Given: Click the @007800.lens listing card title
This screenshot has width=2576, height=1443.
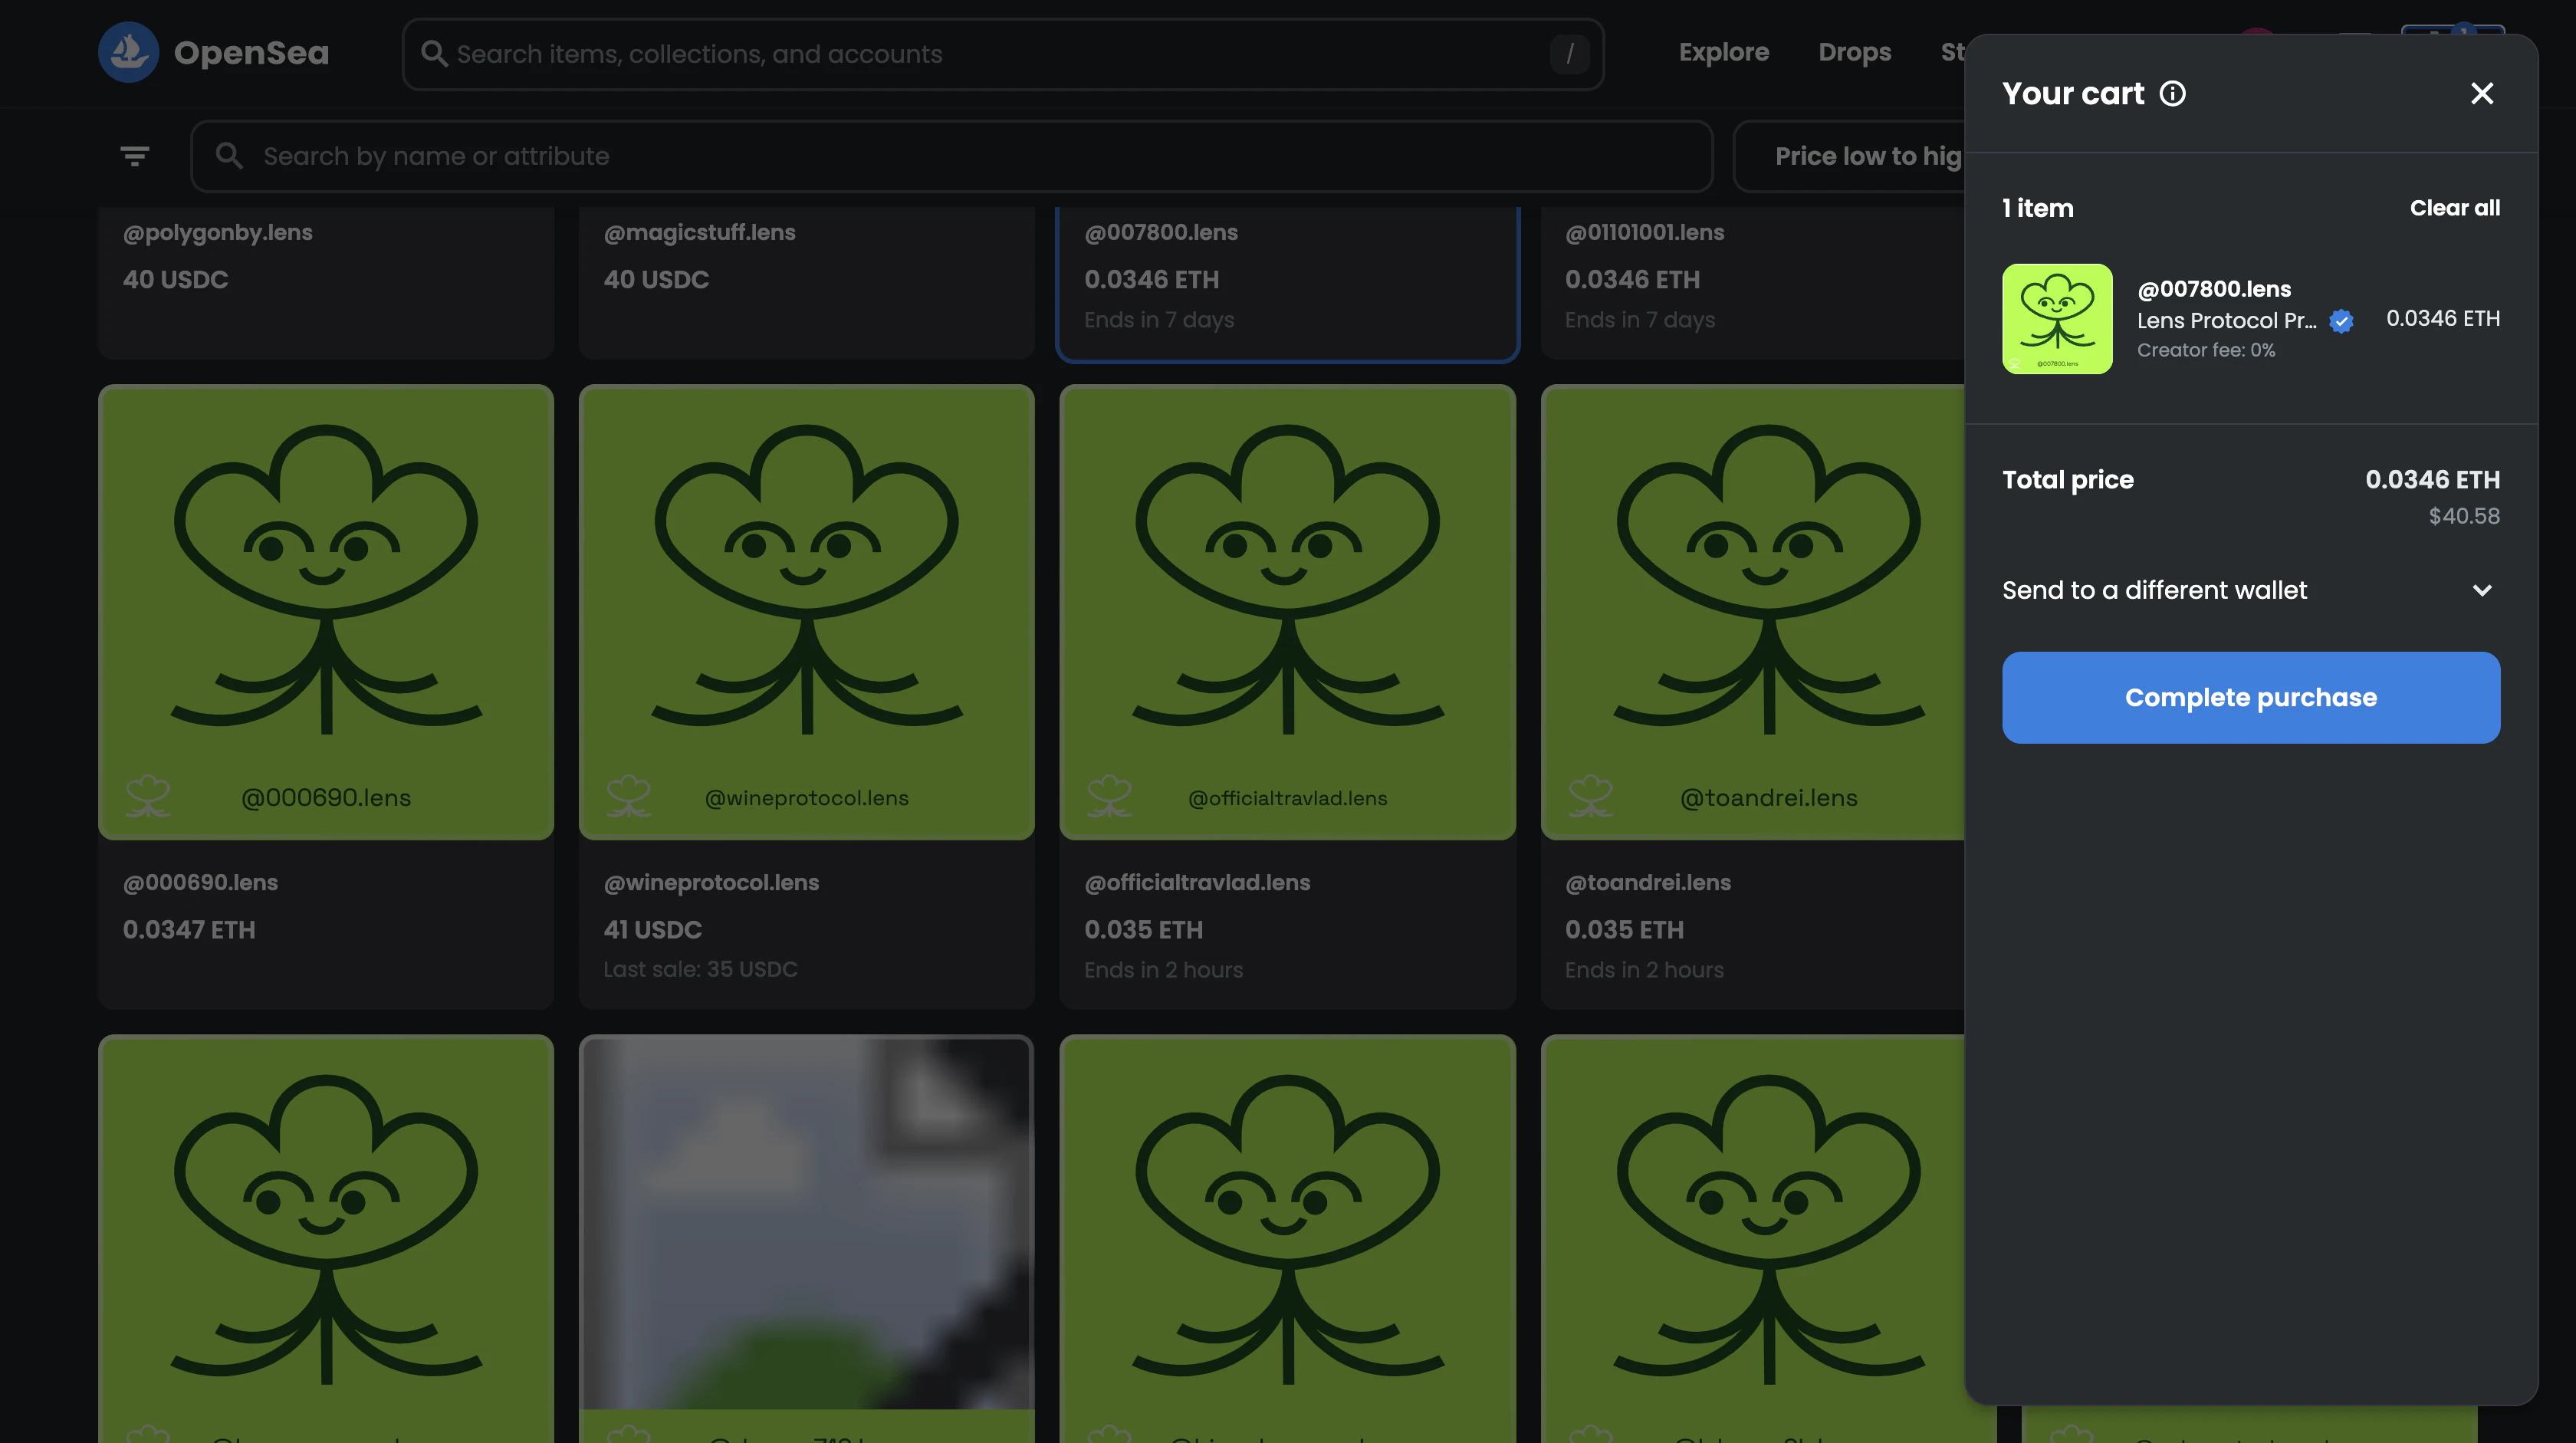Looking at the screenshot, I should coord(1161,232).
